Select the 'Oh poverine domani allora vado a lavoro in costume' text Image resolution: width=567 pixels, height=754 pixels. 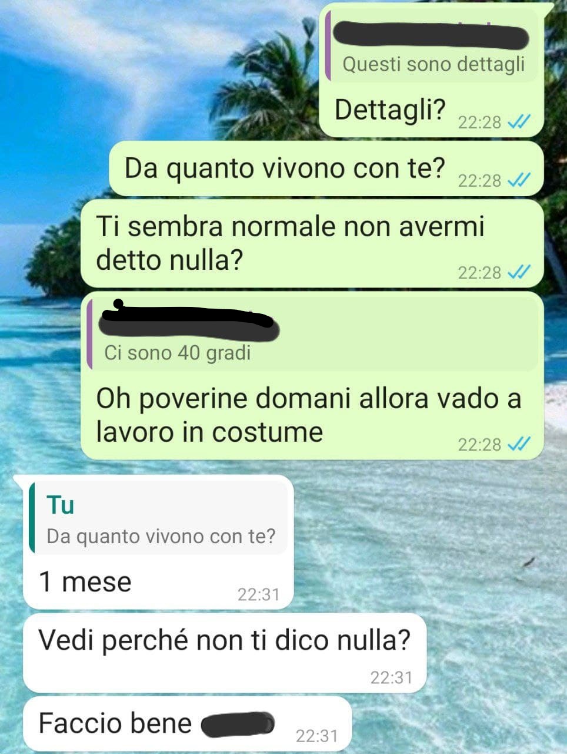coord(308,415)
